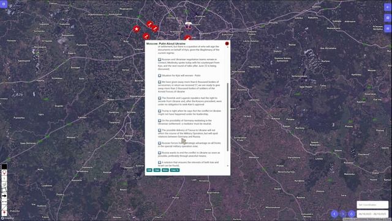Viewport: 392px width, 221px height.
Task: Click the Edit button in the popup
Action: [x=149, y=170]
